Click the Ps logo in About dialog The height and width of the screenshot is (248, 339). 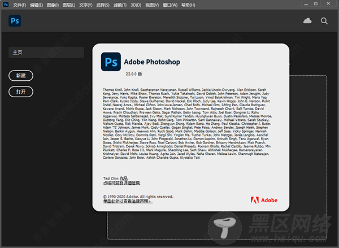click(x=111, y=62)
